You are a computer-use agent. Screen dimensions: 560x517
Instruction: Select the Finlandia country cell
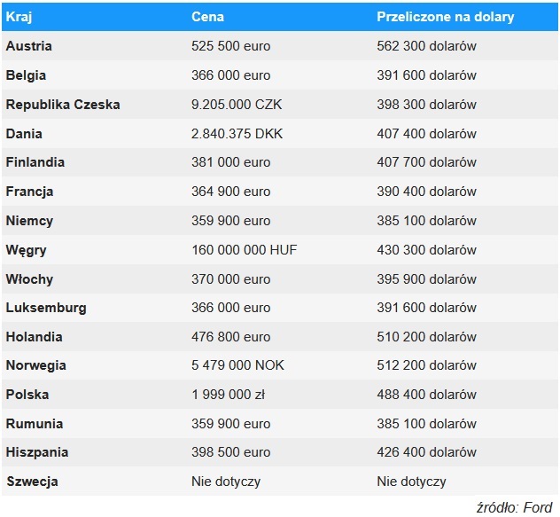click(x=35, y=162)
